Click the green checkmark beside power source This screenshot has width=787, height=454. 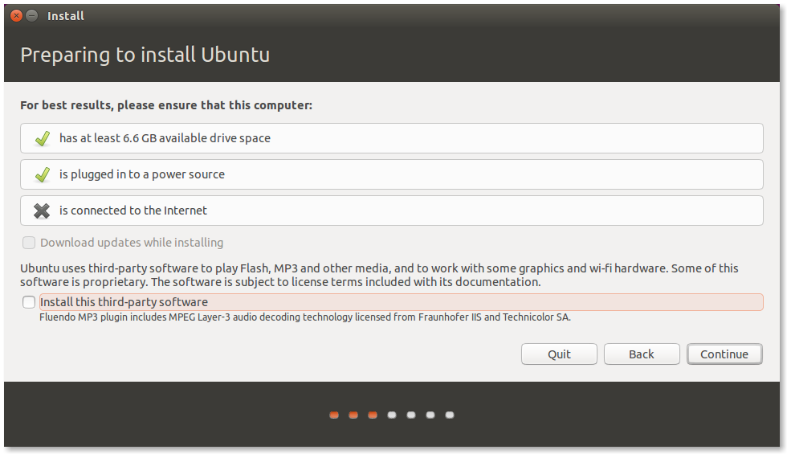click(43, 174)
